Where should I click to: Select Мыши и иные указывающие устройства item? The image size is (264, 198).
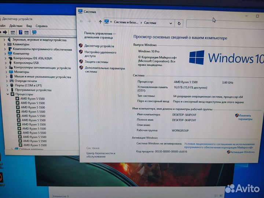coord(43,77)
